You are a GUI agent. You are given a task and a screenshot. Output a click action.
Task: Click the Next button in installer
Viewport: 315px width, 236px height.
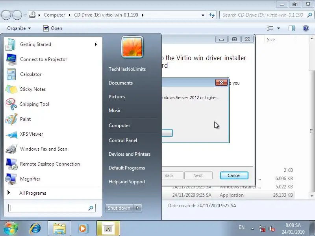pos(198,175)
